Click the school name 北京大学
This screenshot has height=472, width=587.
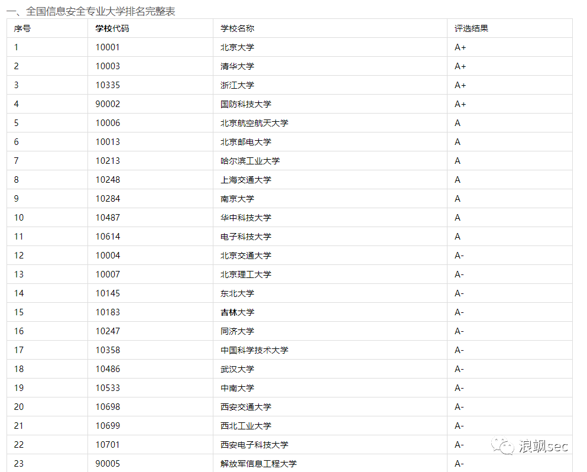coord(238,47)
